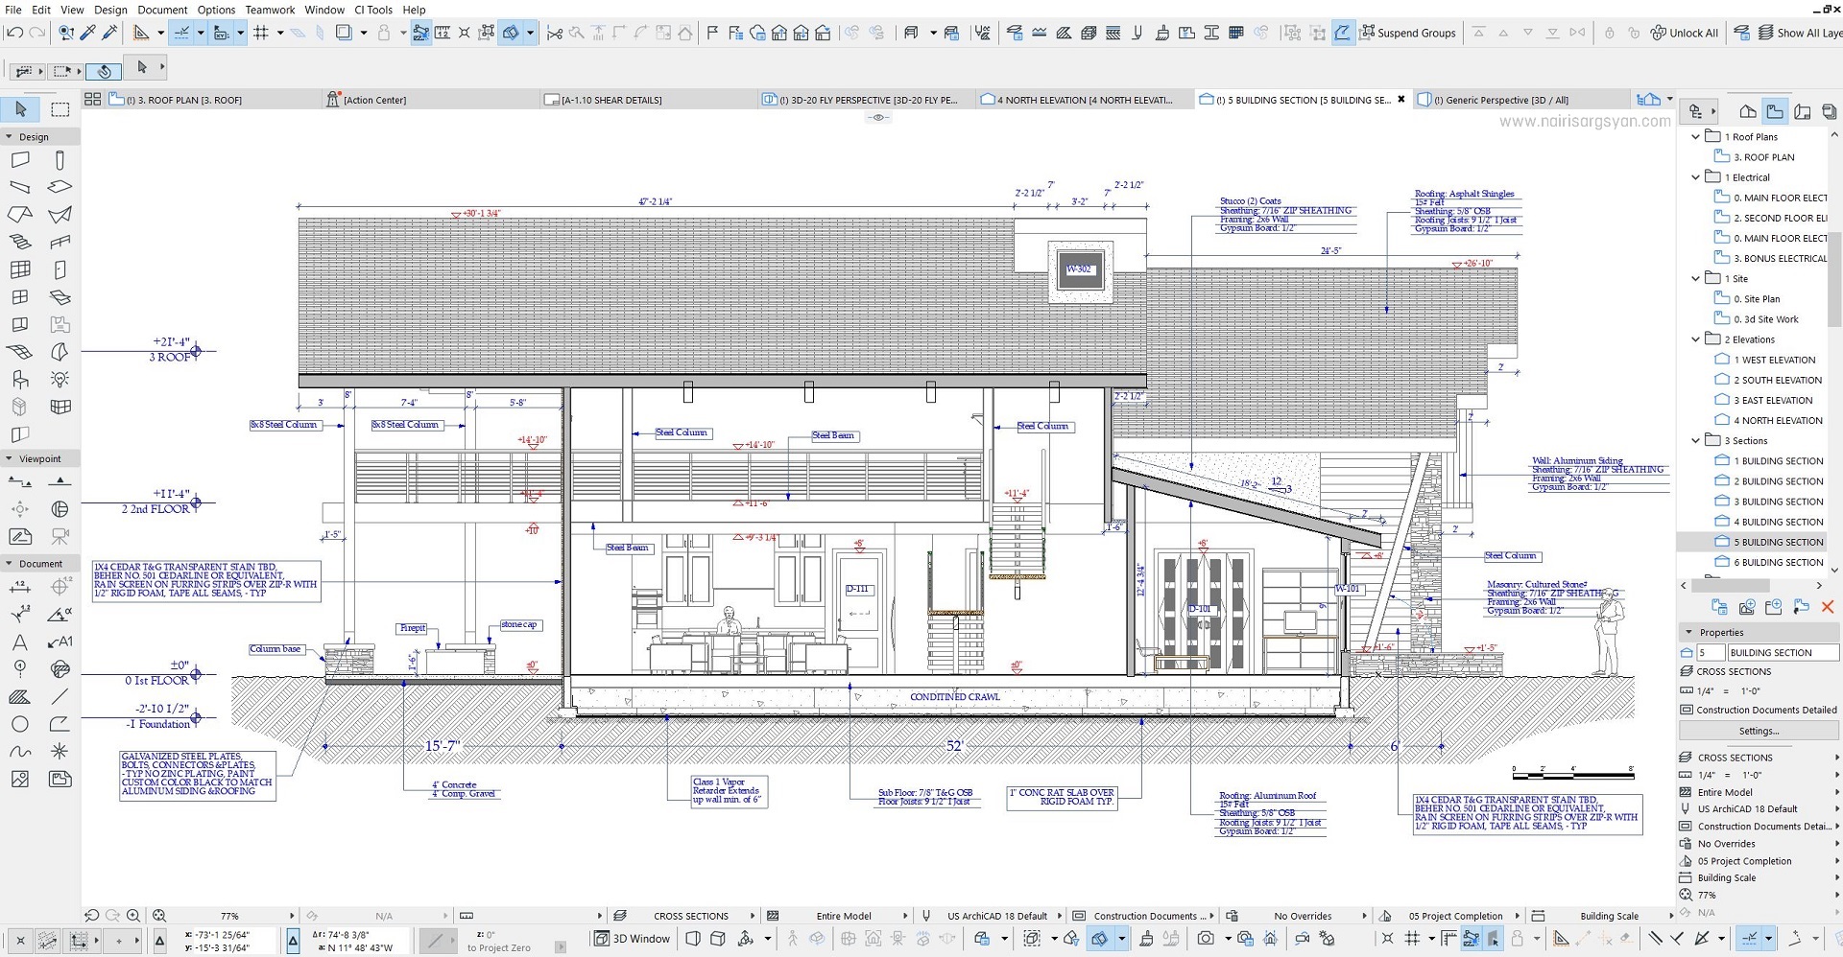Toggle the eye icon above the drawing
1843x957 pixels.
tap(878, 117)
